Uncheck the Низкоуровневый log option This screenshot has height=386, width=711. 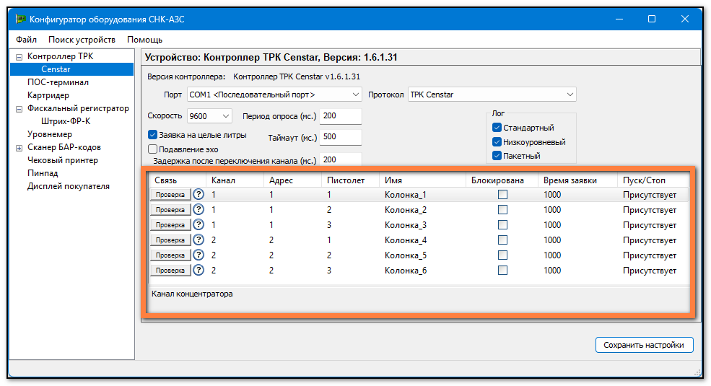coord(497,142)
